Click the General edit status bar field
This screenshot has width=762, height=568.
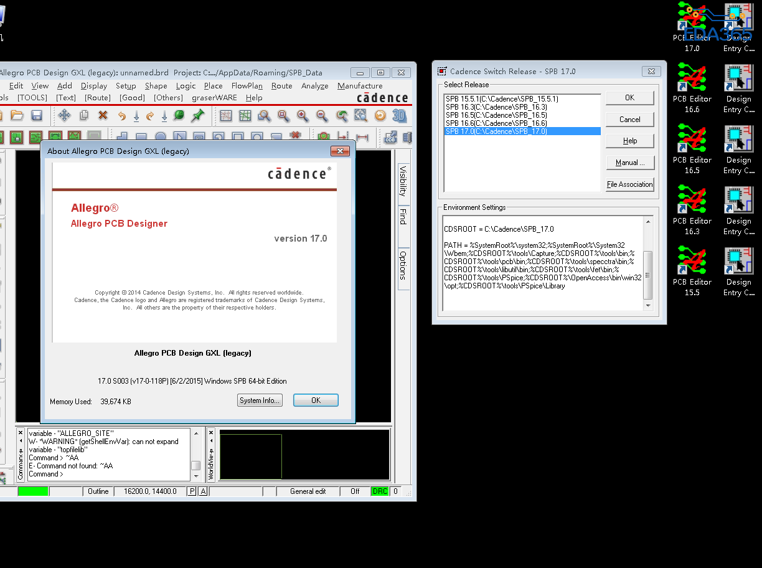pyautogui.click(x=308, y=491)
